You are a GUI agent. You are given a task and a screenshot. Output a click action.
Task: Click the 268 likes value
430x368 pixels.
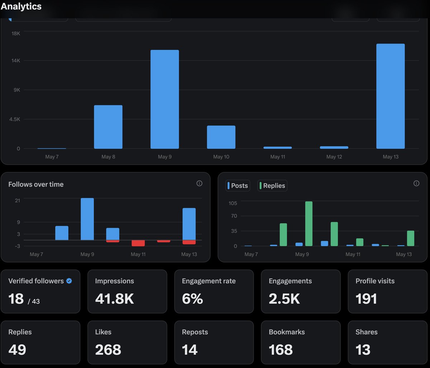108,350
